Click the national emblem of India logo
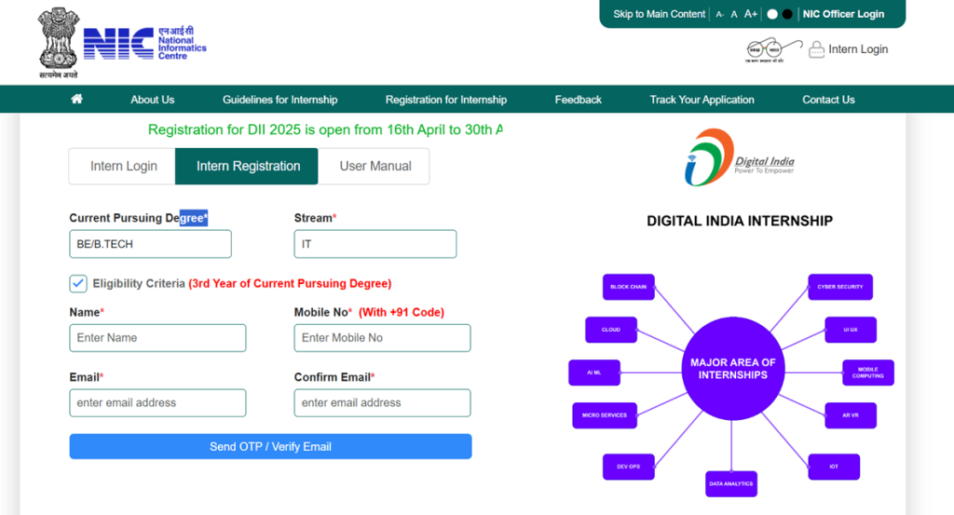The height and width of the screenshot is (515, 954). [x=59, y=43]
